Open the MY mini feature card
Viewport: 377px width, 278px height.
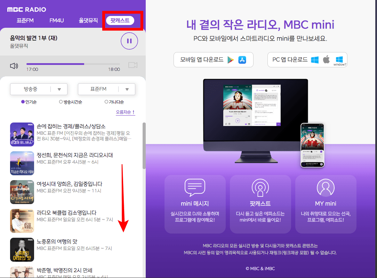tap(326, 204)
